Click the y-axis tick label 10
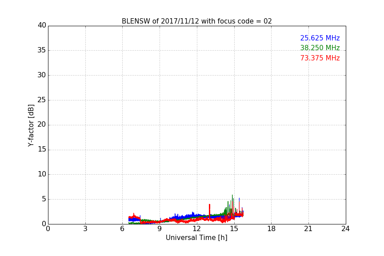Screen dimensions: 384x256 [x=42, y=174]
